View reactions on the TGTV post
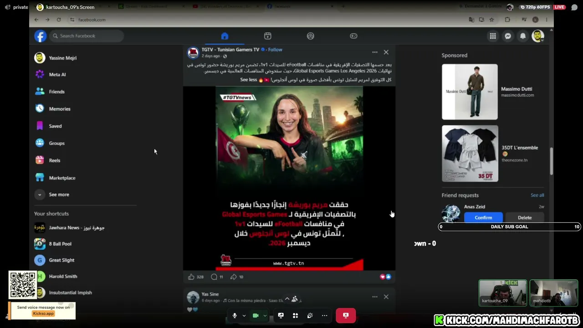Viewport: 583px width, 328px height. pyautogui.click(x=385, y=277)
